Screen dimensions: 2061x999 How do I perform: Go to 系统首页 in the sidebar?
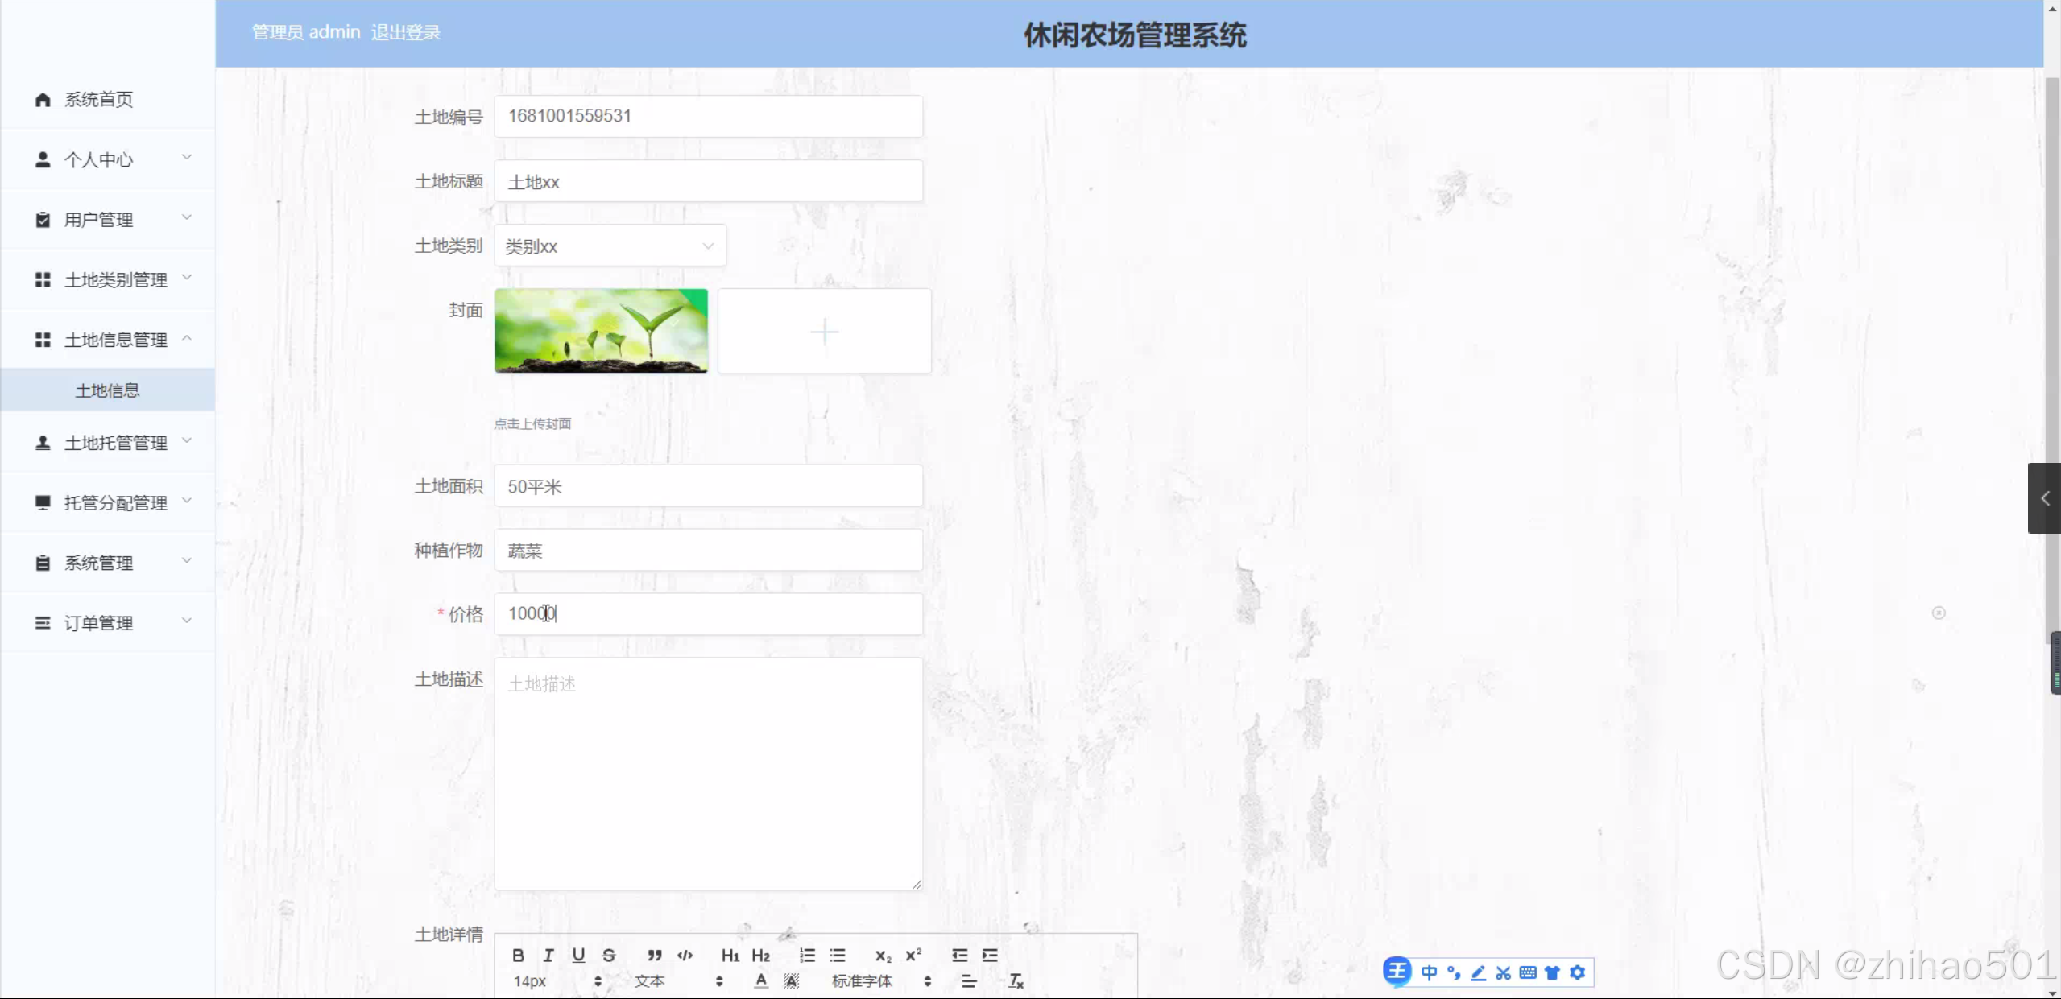pyautogui.click(x=99, y=99)
